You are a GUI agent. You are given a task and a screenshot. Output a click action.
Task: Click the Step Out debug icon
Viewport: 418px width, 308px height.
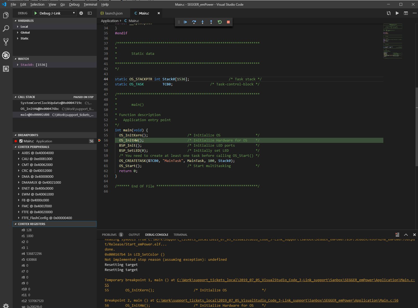tap(211, 22)
